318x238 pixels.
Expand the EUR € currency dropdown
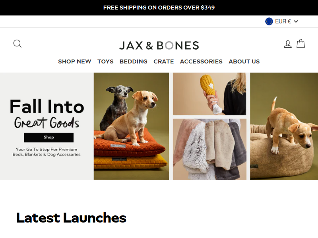(282, 21)
